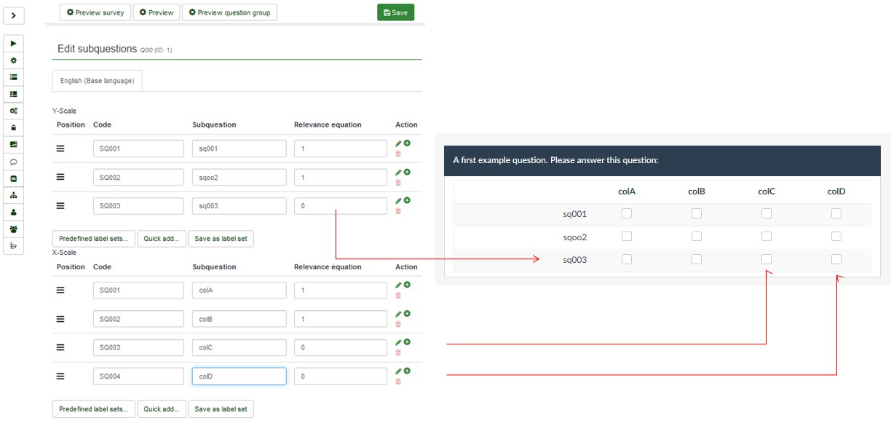Open the padlock permissions icon in the sidebar
This screenshot has height=431, width=891.
tap(13, 127)
